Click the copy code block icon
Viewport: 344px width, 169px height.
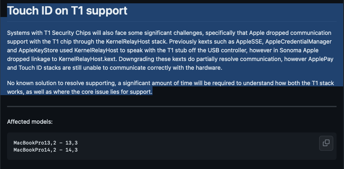click(326, 143)
